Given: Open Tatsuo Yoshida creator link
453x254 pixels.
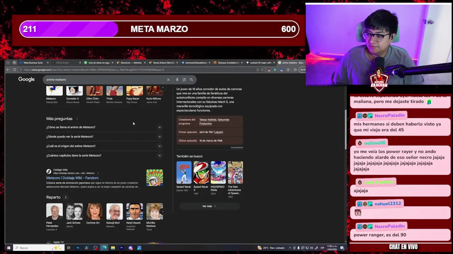Looking at the screenshot, I should click(208, 120).
